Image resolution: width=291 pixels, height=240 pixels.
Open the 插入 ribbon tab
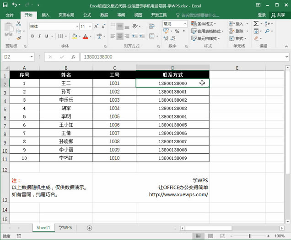tap(45, 15)
